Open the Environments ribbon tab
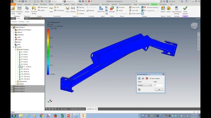Viewport: 211px width, 118px height. 95,4
